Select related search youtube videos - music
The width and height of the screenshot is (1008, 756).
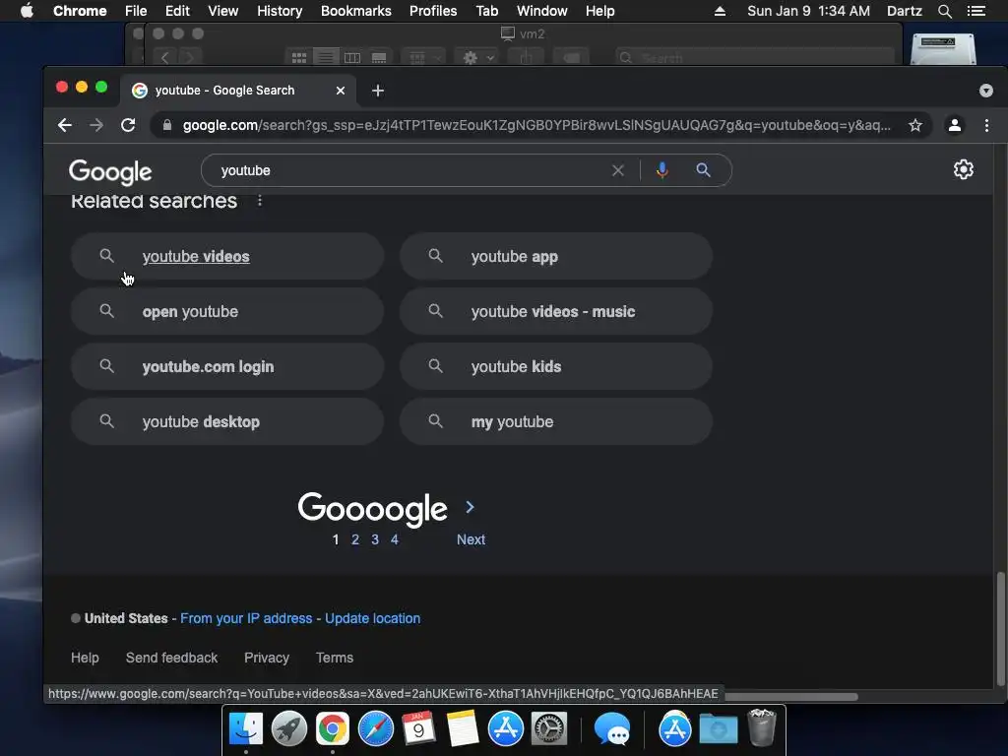click(x=556, y=312)
